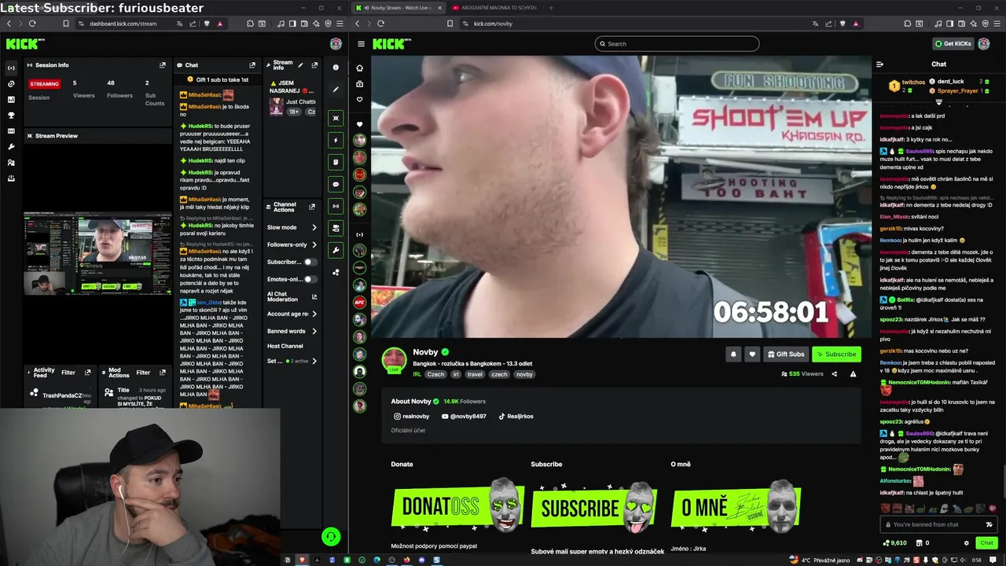Click the banned chat message input
The height and width of the screenshot is (566, 1006).
pos(932,524)
